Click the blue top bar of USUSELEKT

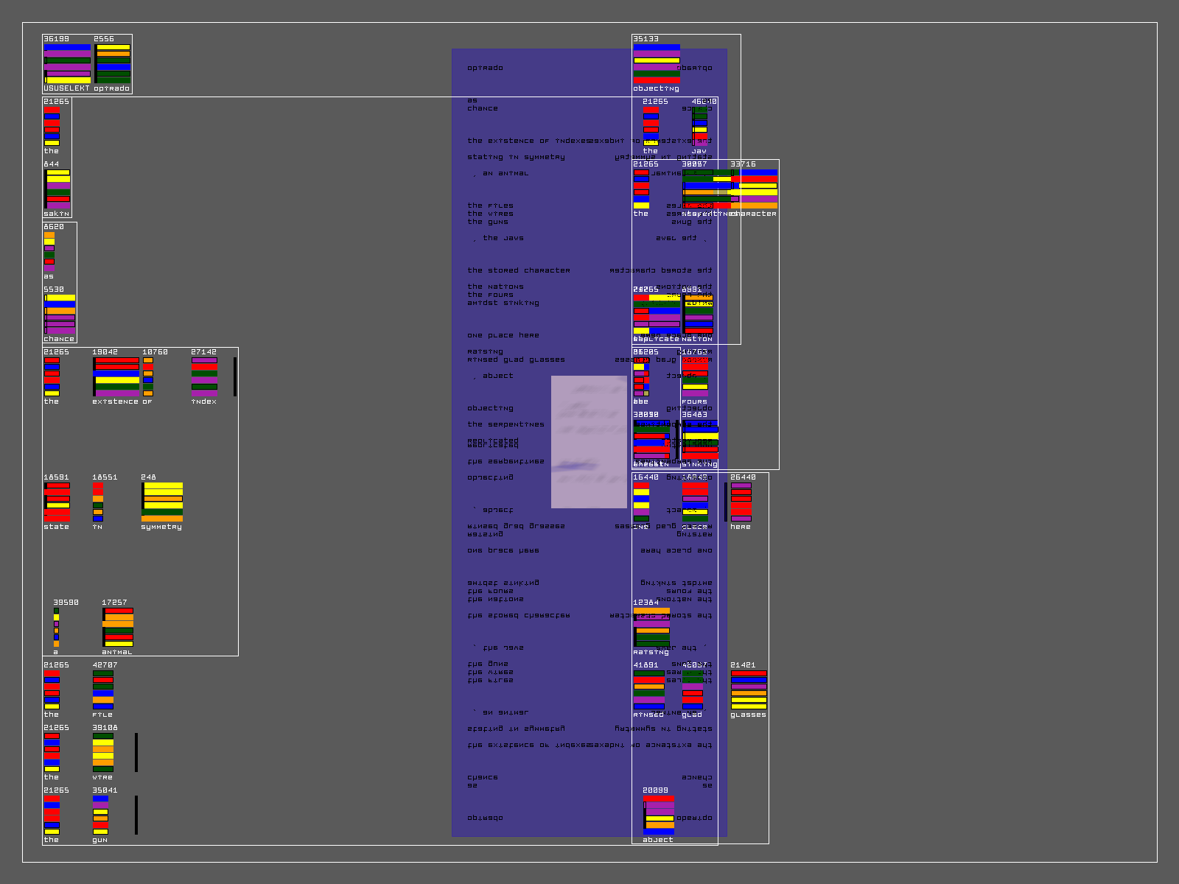pyautogui.click(x=67, y=47)
